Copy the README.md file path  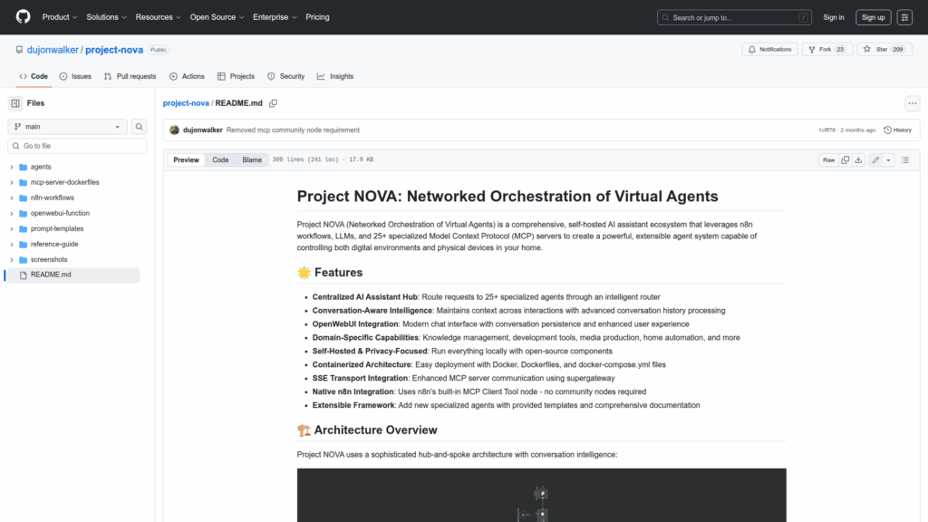(273, 103)
